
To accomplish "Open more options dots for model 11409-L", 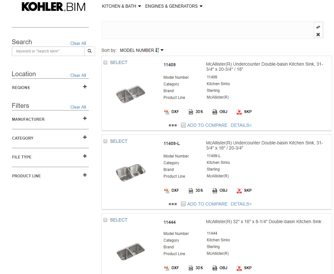I will pyautogui.click(x=173, y=204).
